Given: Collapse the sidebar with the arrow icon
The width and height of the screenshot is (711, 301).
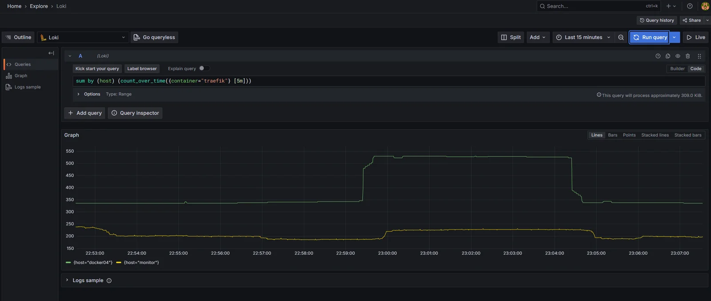Looking at the screenshot, I should coord(51,53).
